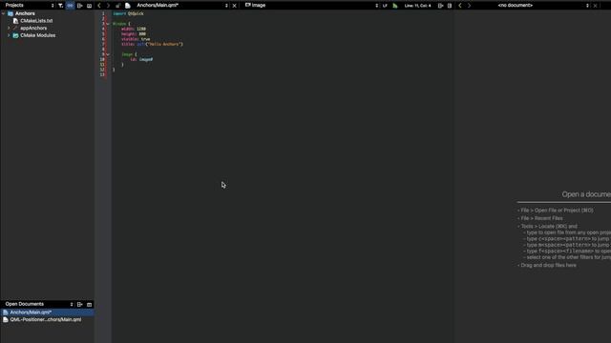This screenshot has height=343, width=611.
Task: Click 'File > Open File or Project' hint text
Action: click(557, 211)
